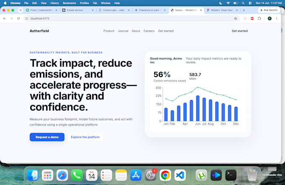
Task: Open the Chrome File menu
Action: [26, 3]
